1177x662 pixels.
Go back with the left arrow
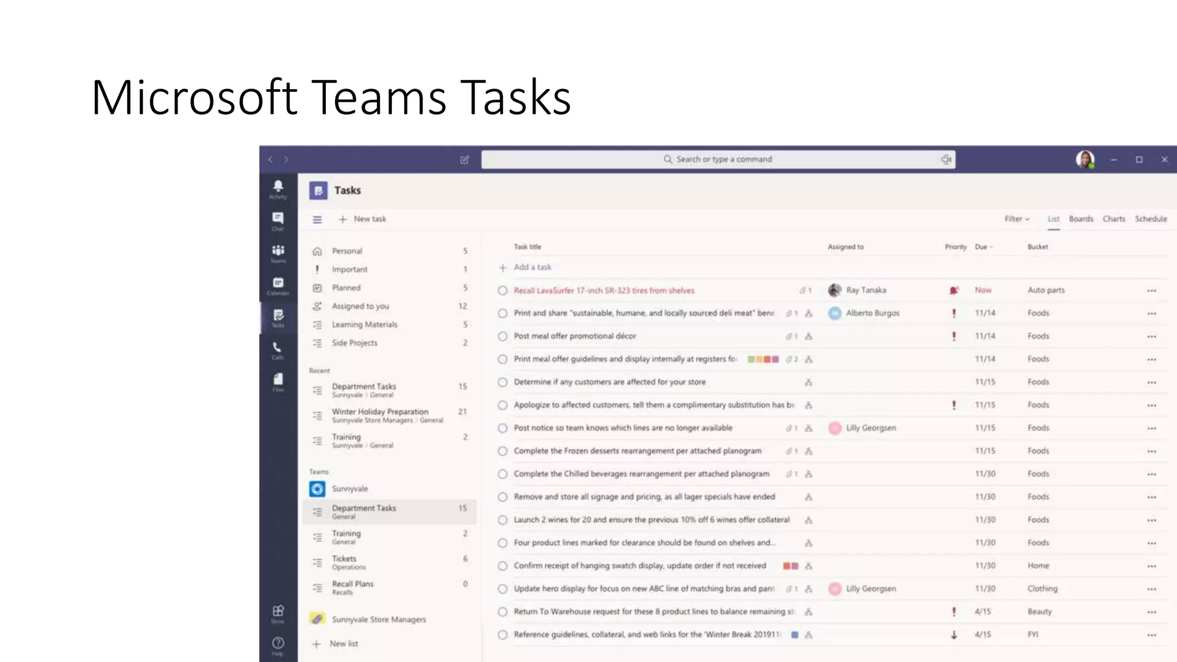click(270, 160)
